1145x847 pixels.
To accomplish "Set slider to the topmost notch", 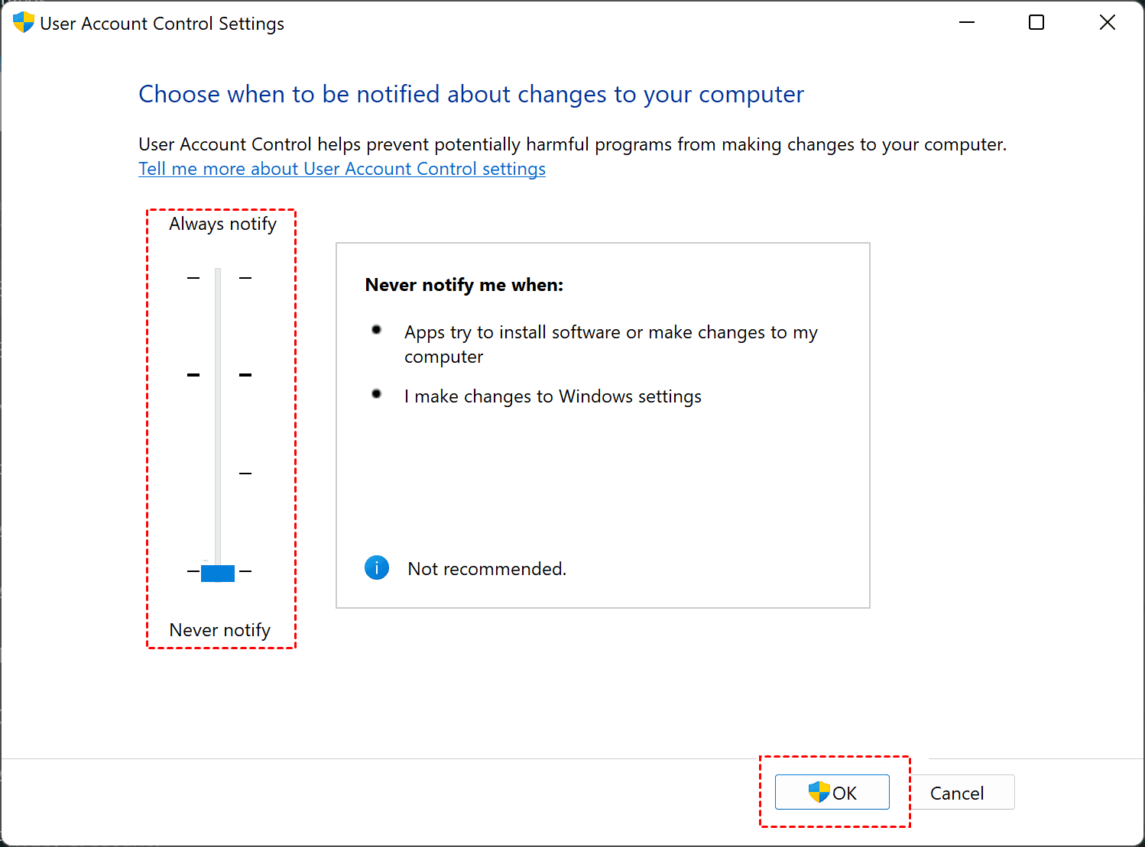I will pyautogui.click(x=218, y=278).
